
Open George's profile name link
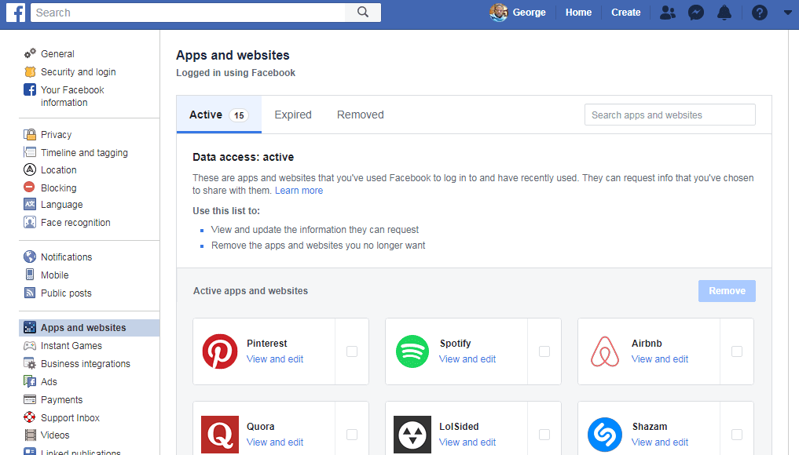point(529,13)
